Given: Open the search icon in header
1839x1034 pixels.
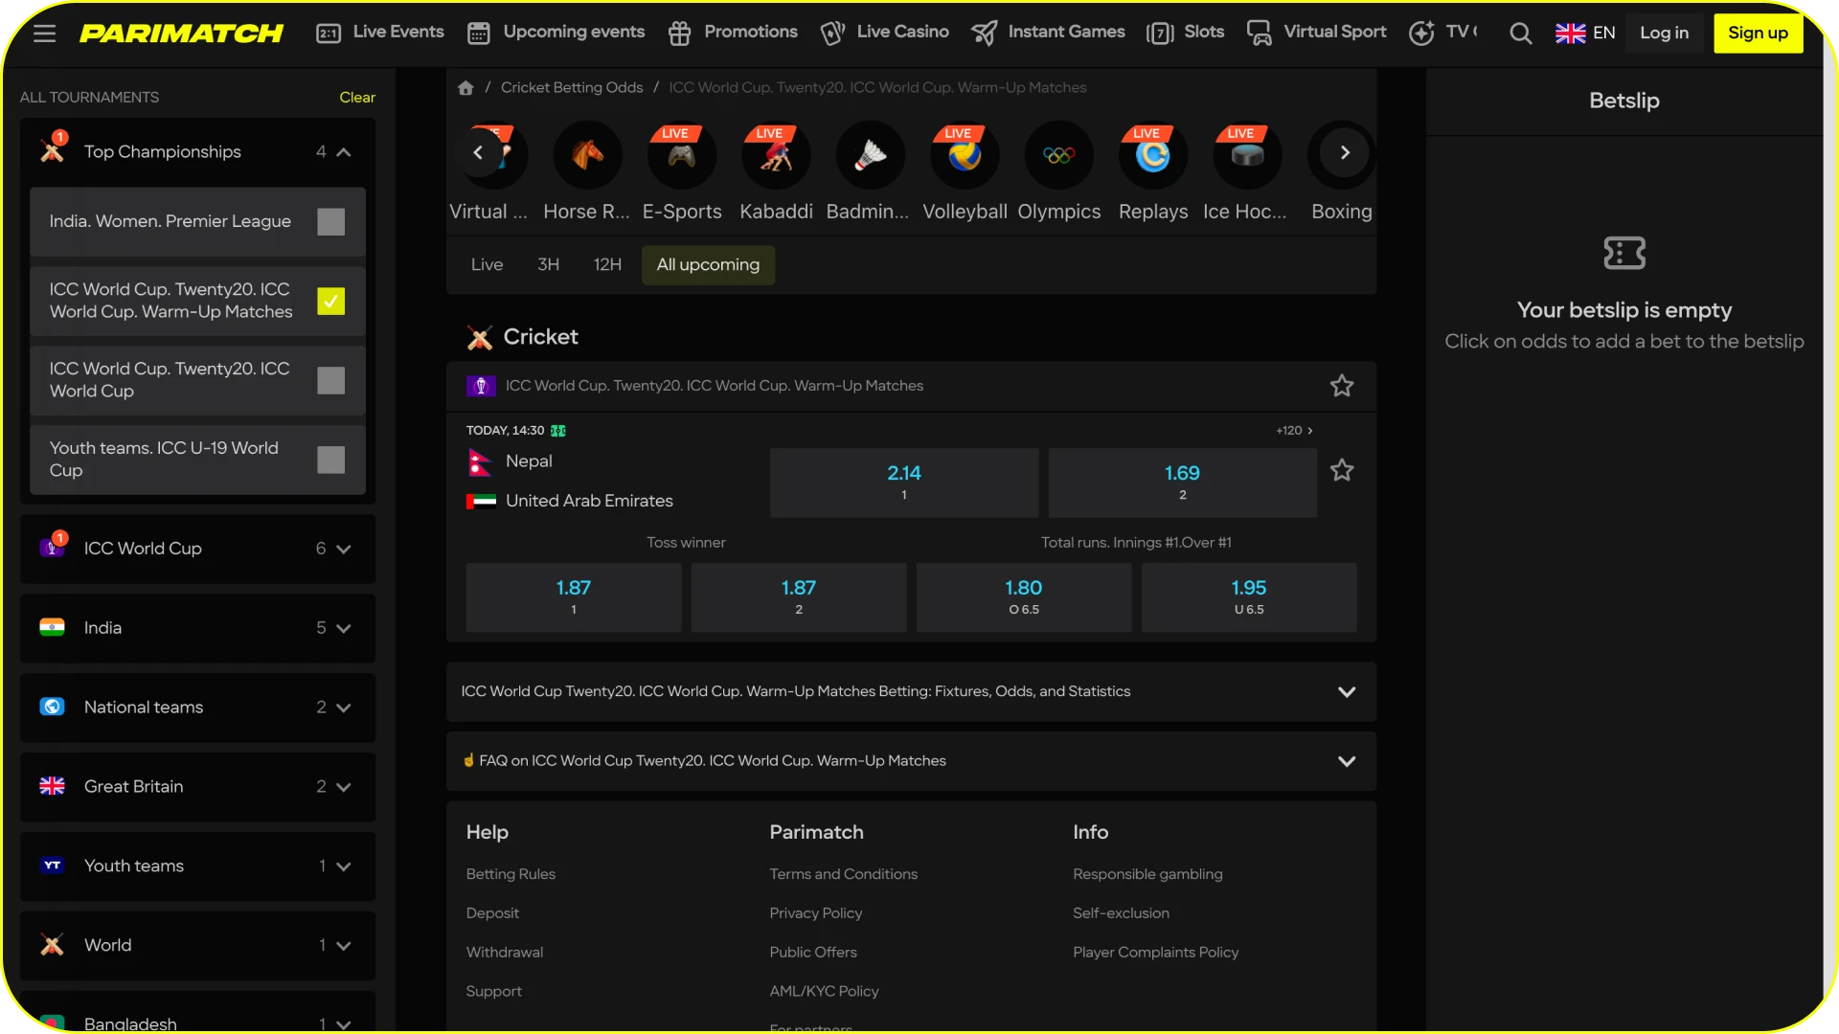Looking at the screenshot, I should point(1520,34).
